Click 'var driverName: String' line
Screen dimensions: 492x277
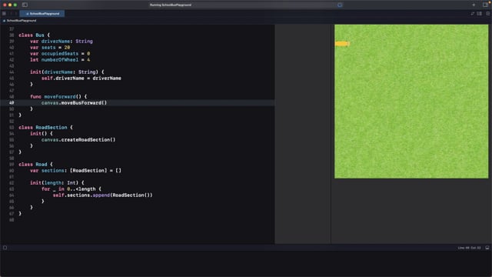(61, 41)
